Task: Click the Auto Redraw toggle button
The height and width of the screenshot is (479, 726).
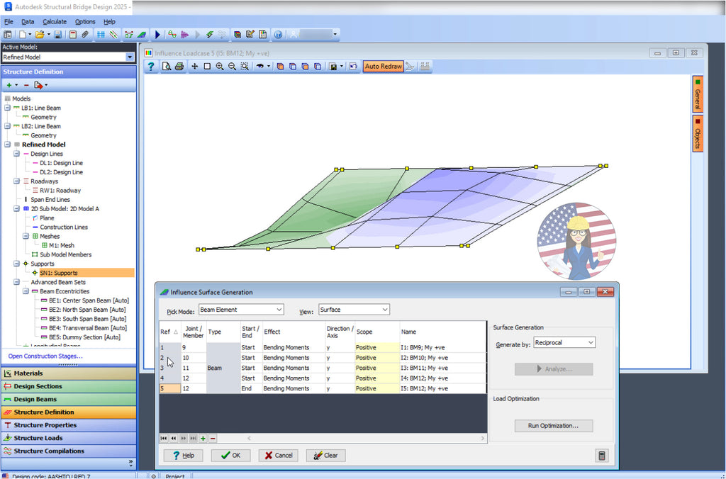Action: (x=383, y=66)
